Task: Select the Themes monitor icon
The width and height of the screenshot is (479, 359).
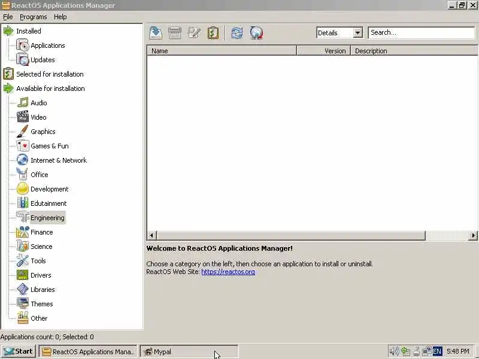Action: point(23,303)
